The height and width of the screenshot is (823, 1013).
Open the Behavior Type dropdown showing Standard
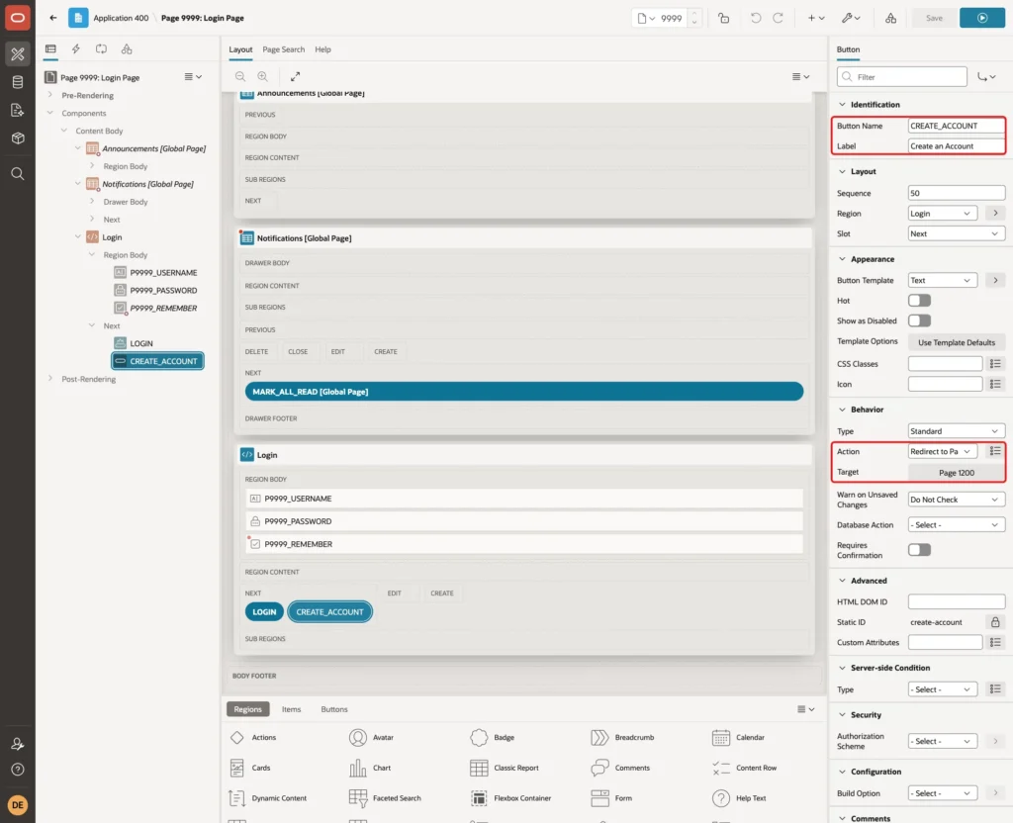(957, 431)
